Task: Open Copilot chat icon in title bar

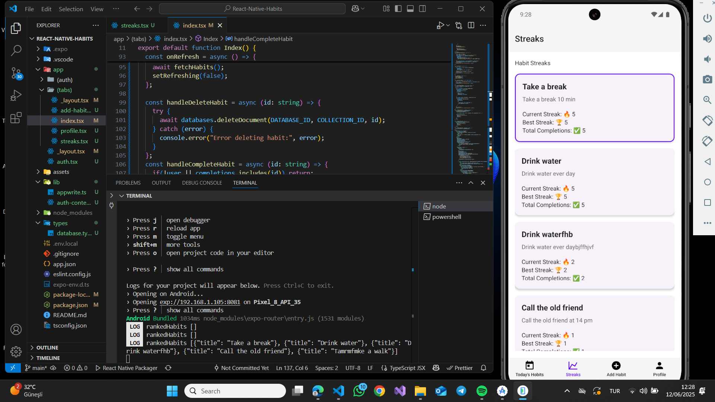Action: 355,9
